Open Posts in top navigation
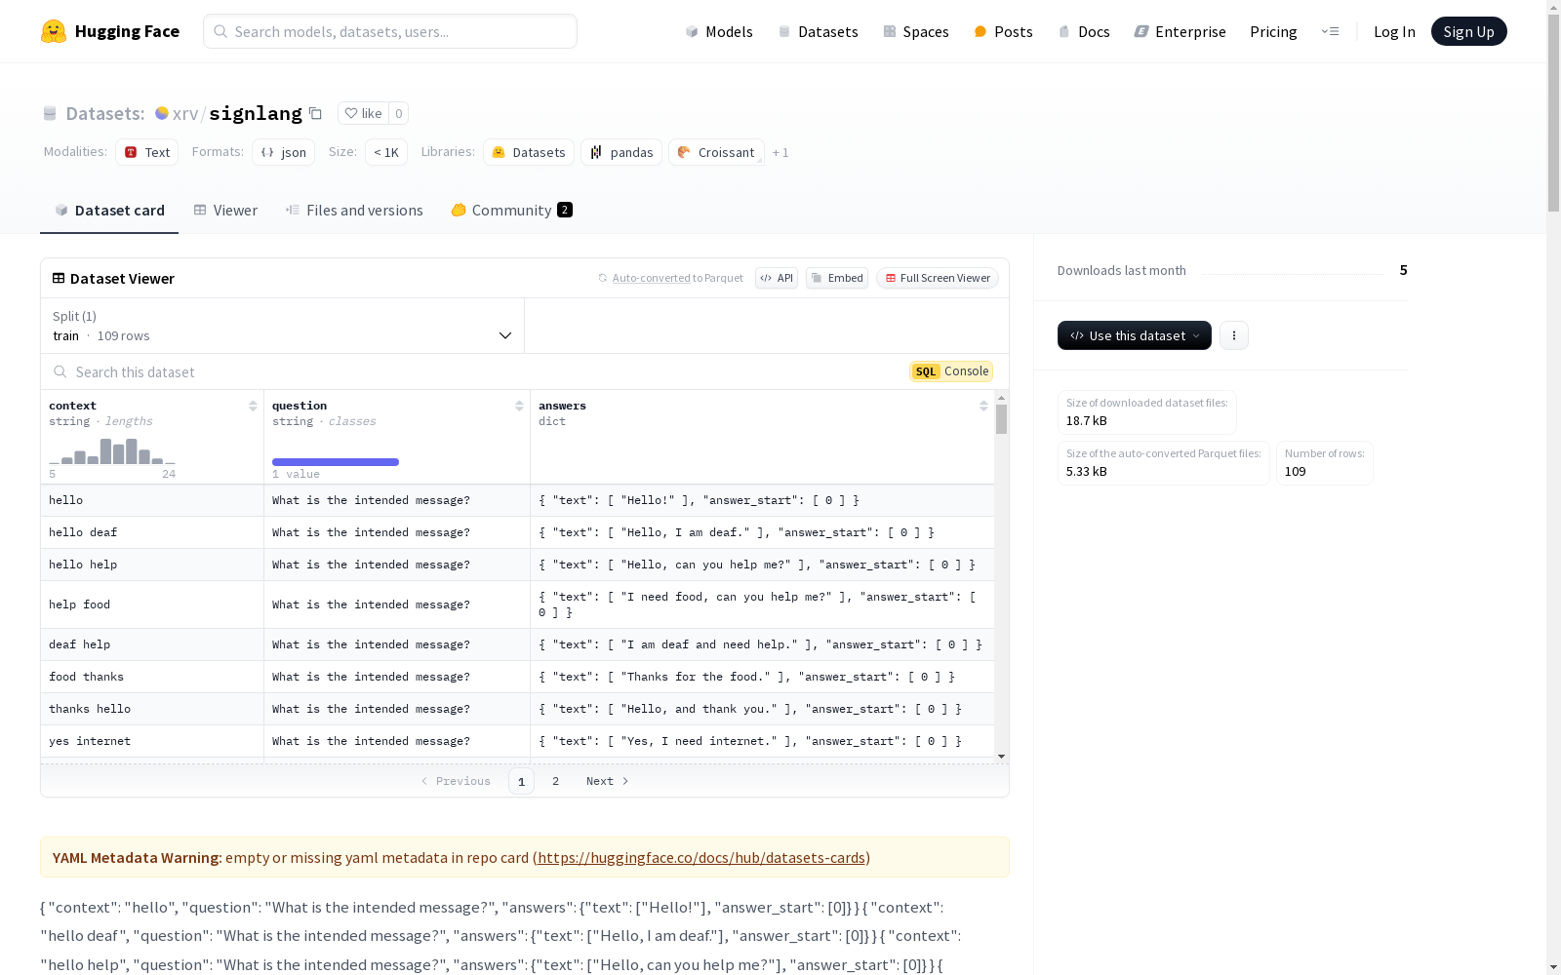 (x=1003, y=31)
